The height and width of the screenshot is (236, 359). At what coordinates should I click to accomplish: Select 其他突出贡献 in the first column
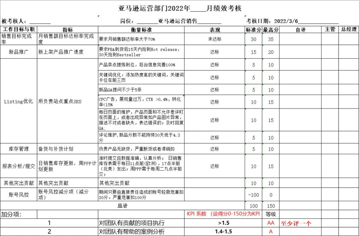pyautogui.click(x=18, y=183)
